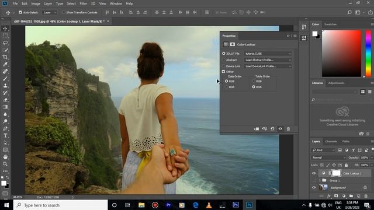Open the Window menu
Screen dimensions: 374x210
[x=116, y=3]
